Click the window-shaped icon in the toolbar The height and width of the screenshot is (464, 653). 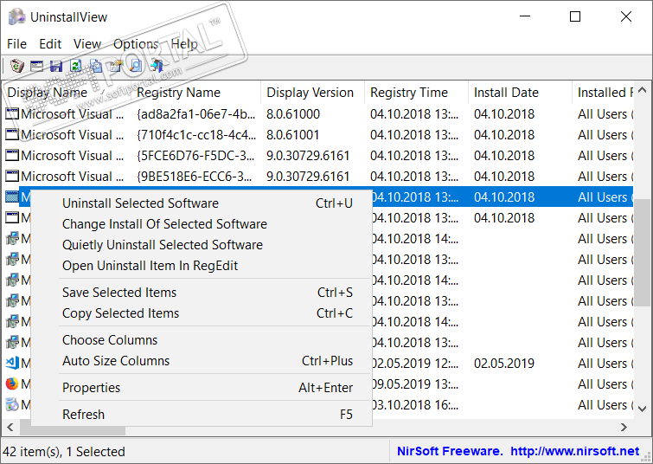(36, 66)
